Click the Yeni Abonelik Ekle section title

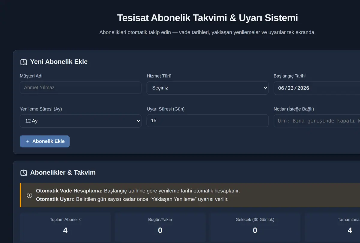point(59,62)
